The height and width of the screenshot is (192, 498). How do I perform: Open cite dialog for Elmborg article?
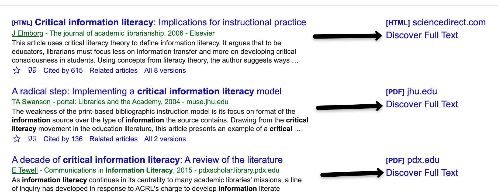[x=32, y=70]
